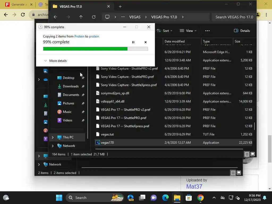Screen dimensions: 272x204
Task: Open the Windows Start menu
Action: tap(59, 198)
